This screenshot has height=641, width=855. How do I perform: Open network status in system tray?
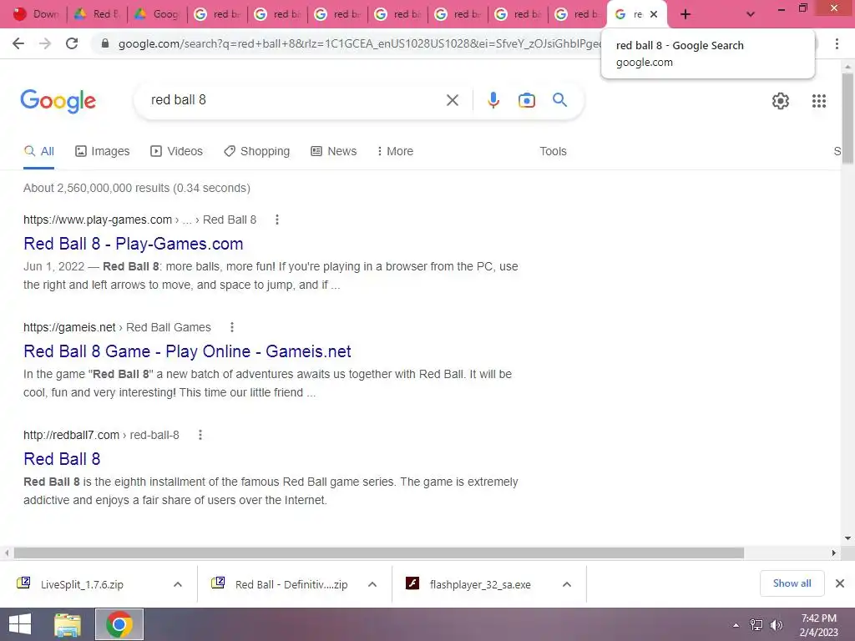tap(756, 625)
